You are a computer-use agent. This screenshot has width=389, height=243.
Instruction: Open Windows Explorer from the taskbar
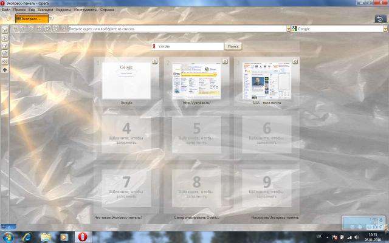[46, 238]
